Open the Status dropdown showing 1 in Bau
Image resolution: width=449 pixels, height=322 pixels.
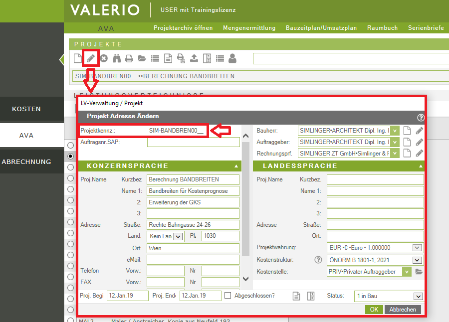point(389,296)
